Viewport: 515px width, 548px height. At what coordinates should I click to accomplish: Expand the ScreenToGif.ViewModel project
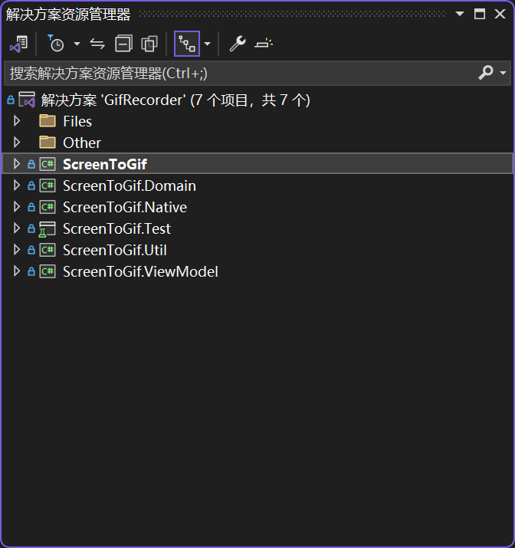(16, 271)
